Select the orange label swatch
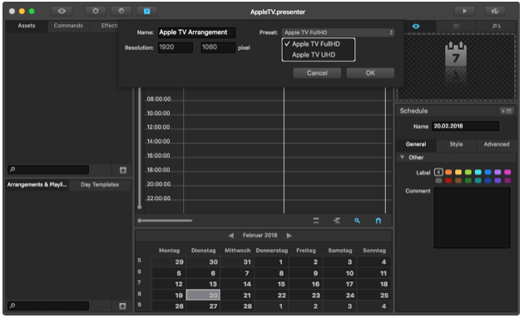This screenshot has width=524, height=318. point(448,172)
